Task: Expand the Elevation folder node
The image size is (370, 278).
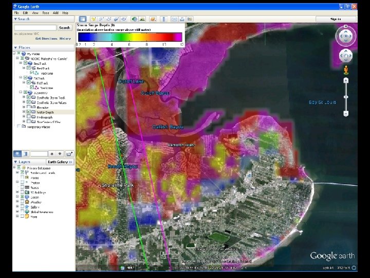Action: pos(24,107)
